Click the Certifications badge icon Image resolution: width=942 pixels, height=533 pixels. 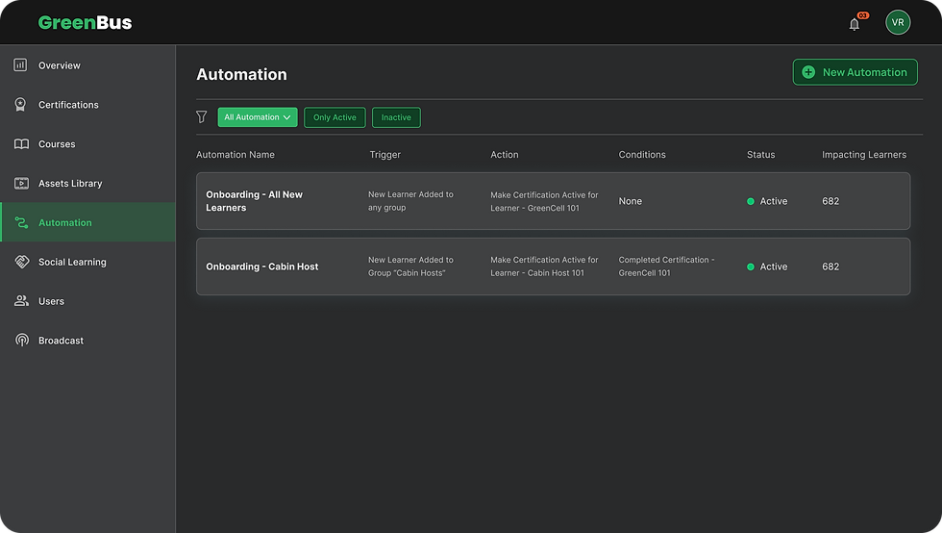(x=20, y=105)
